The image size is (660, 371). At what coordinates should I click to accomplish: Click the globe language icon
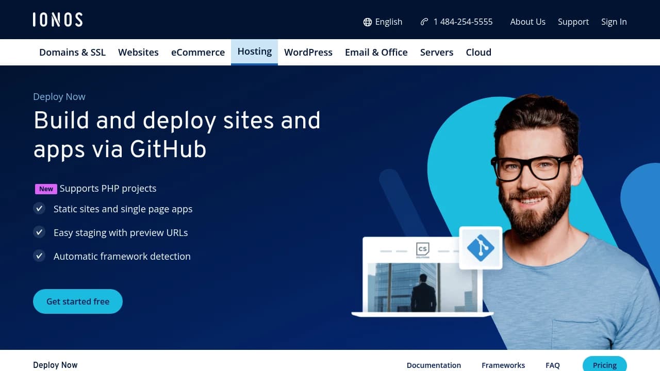tap(367, 22)
